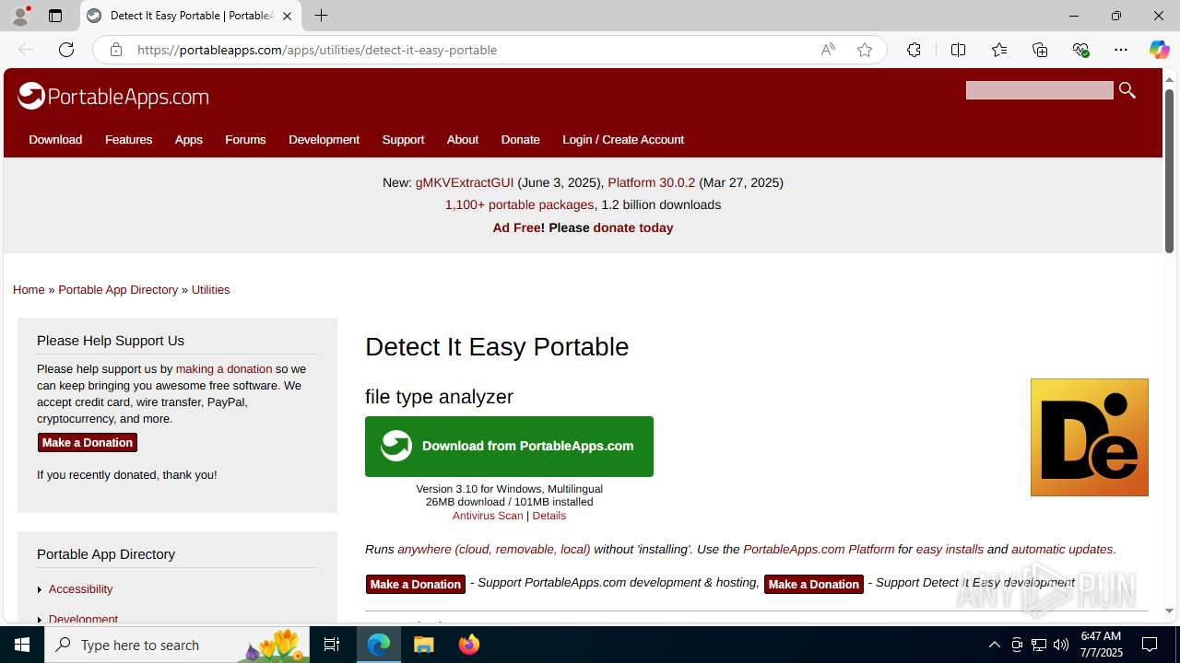Click the PortableApps.com logo
The image size is (1180, 663).
(x=113, y=96)
